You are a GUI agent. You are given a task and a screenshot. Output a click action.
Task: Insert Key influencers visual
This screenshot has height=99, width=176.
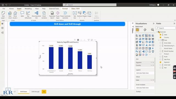click(28, 15)
